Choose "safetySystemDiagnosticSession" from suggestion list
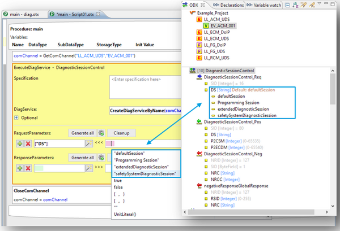340x231 pixels. point(146,173)
